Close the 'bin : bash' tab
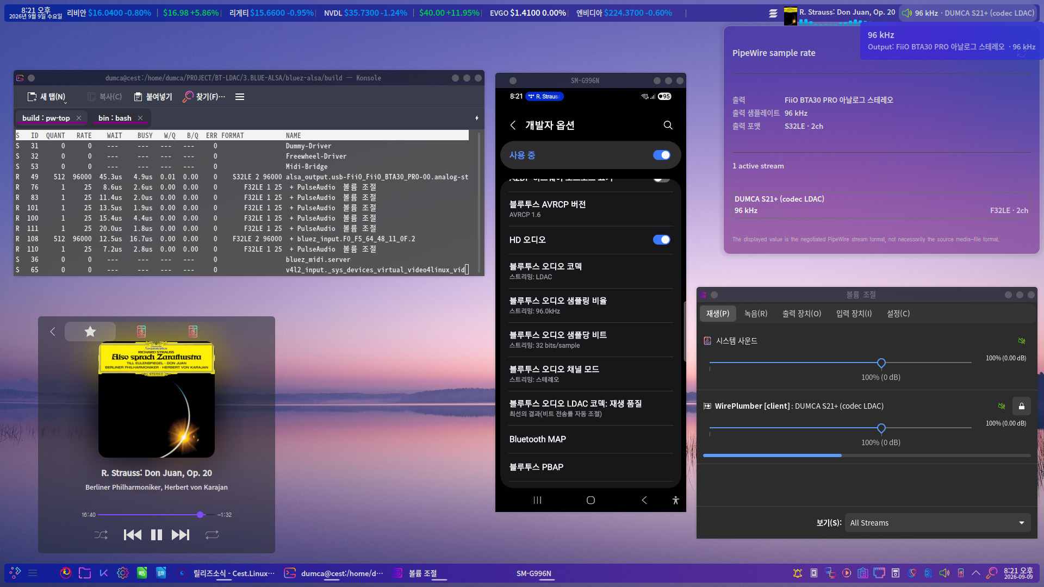 click(x=140, y=118)
